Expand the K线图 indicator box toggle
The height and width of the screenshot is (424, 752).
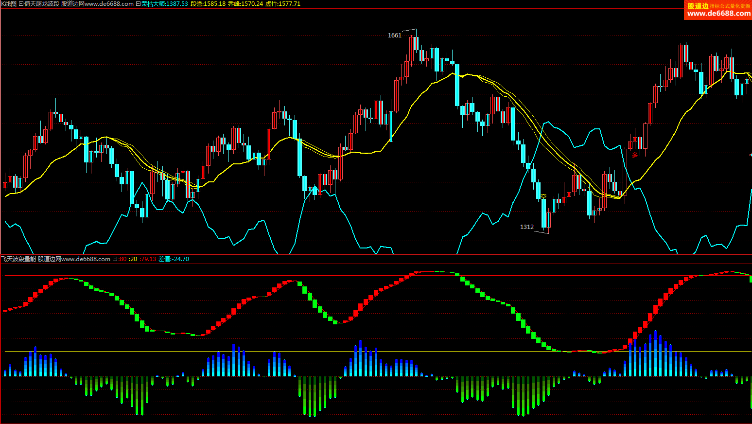(21, 4)
